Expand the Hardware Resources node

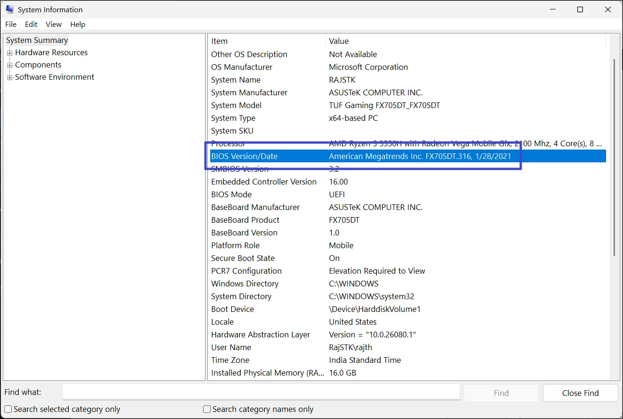(x=9, y=53)
